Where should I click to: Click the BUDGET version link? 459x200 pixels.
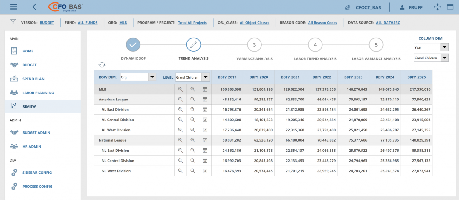click(47, 23)
